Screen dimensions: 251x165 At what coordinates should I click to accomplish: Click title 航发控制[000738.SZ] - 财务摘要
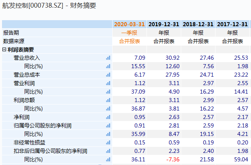pos(49,6)
